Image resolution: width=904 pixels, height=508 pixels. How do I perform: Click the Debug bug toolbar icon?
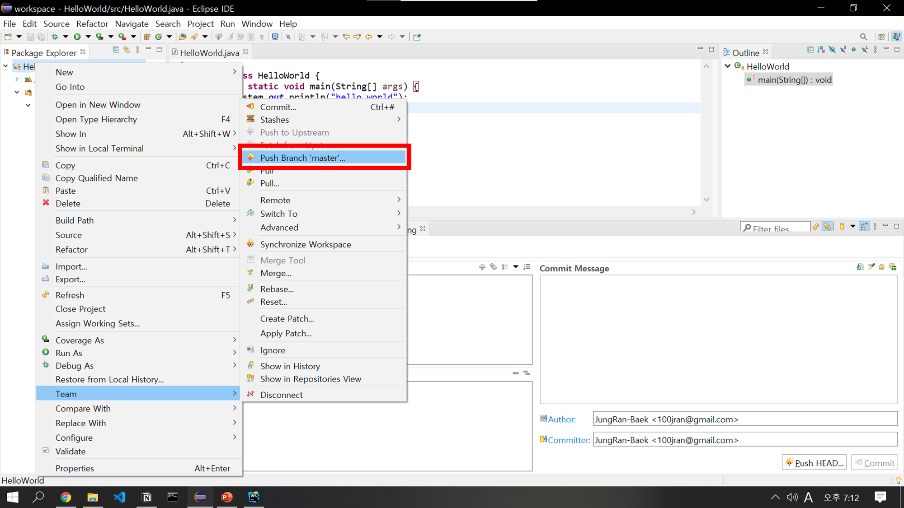pos(55,37)
